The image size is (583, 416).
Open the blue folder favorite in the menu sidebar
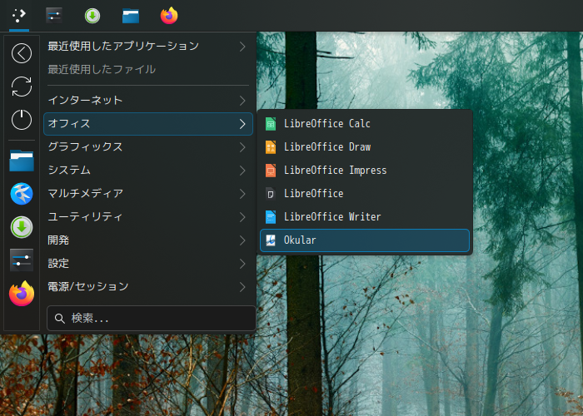click(22, 161)
